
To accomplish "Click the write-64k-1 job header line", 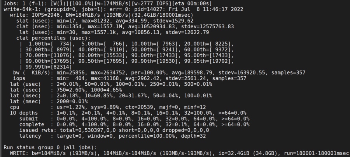I will tap(123, 9).
